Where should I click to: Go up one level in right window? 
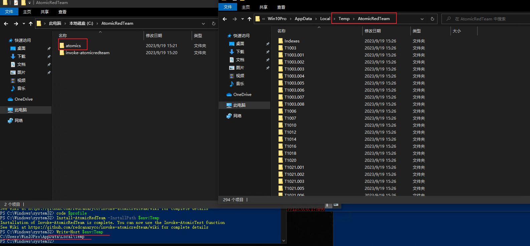point(249,19)
